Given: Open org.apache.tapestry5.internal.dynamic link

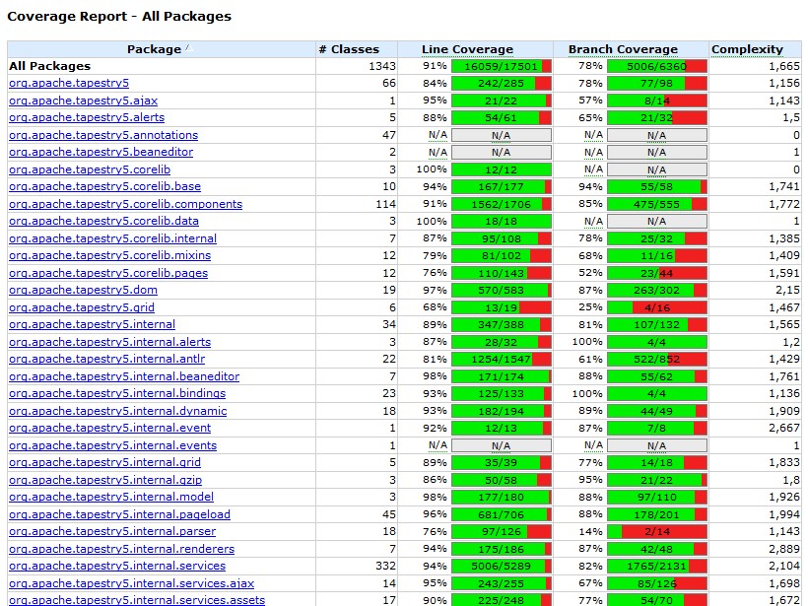Looking at the screenshot, I should pyautogui.click(x=117, y=411).
